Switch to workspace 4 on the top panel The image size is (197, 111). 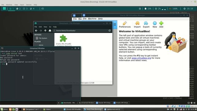(32, 9)
